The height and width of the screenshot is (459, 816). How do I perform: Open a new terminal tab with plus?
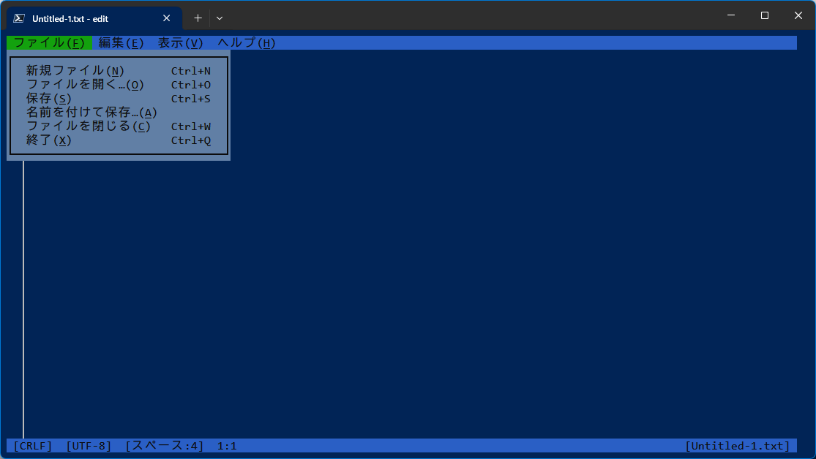(x=198, y=18)
